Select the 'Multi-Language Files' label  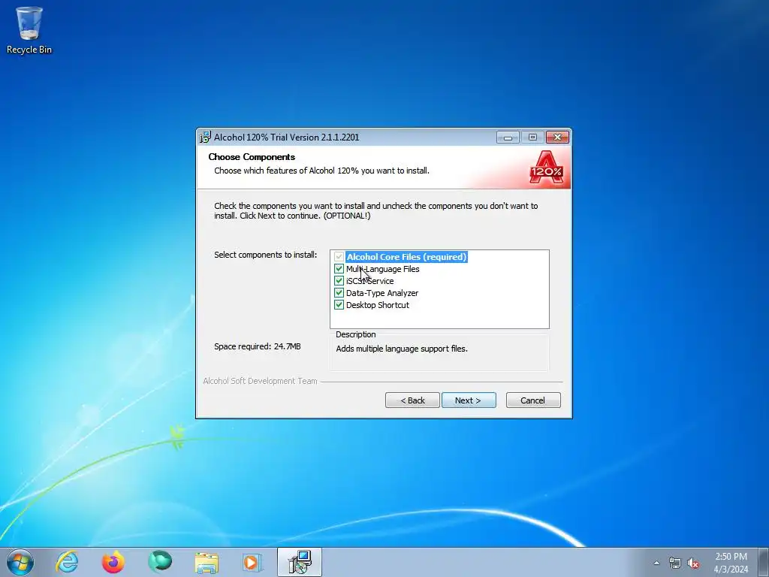click(382, 269)
